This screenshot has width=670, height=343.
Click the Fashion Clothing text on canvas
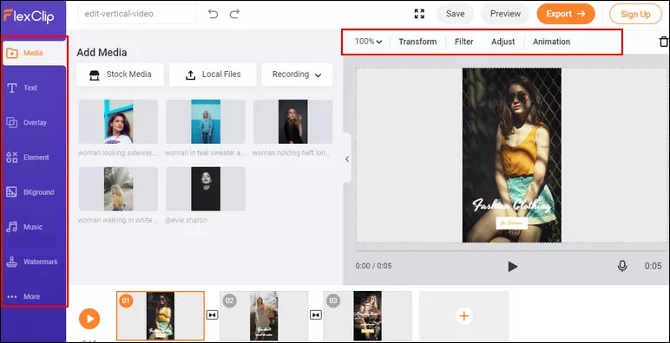511,206
